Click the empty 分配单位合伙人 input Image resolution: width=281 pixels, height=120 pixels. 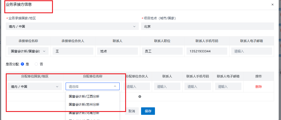tap(136, 86)
